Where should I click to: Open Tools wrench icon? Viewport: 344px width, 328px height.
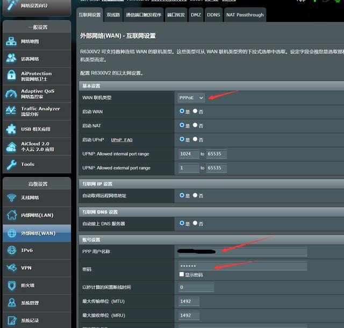tap(11, 164)
